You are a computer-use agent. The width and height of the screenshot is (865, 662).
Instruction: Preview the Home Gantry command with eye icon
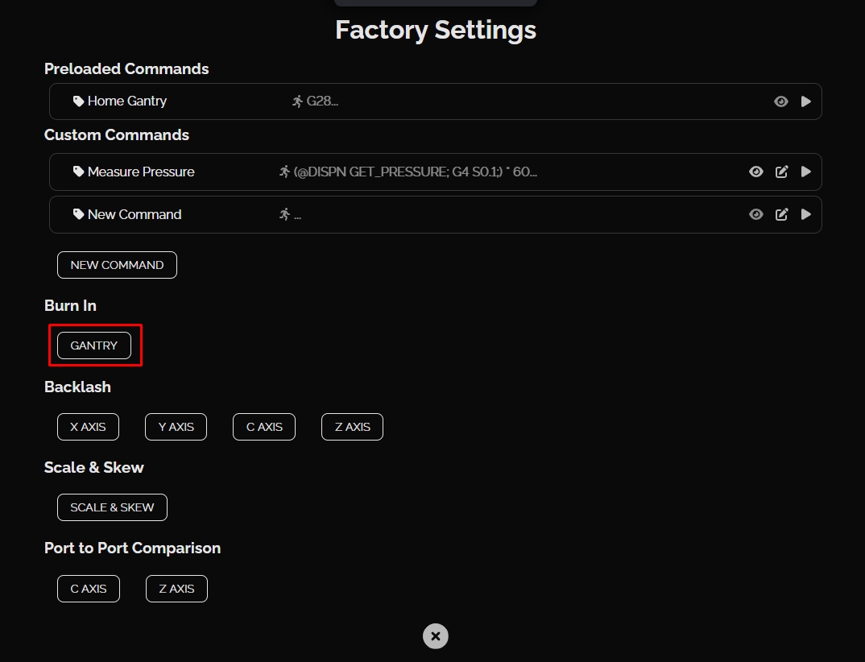click(x=780, y=101)
